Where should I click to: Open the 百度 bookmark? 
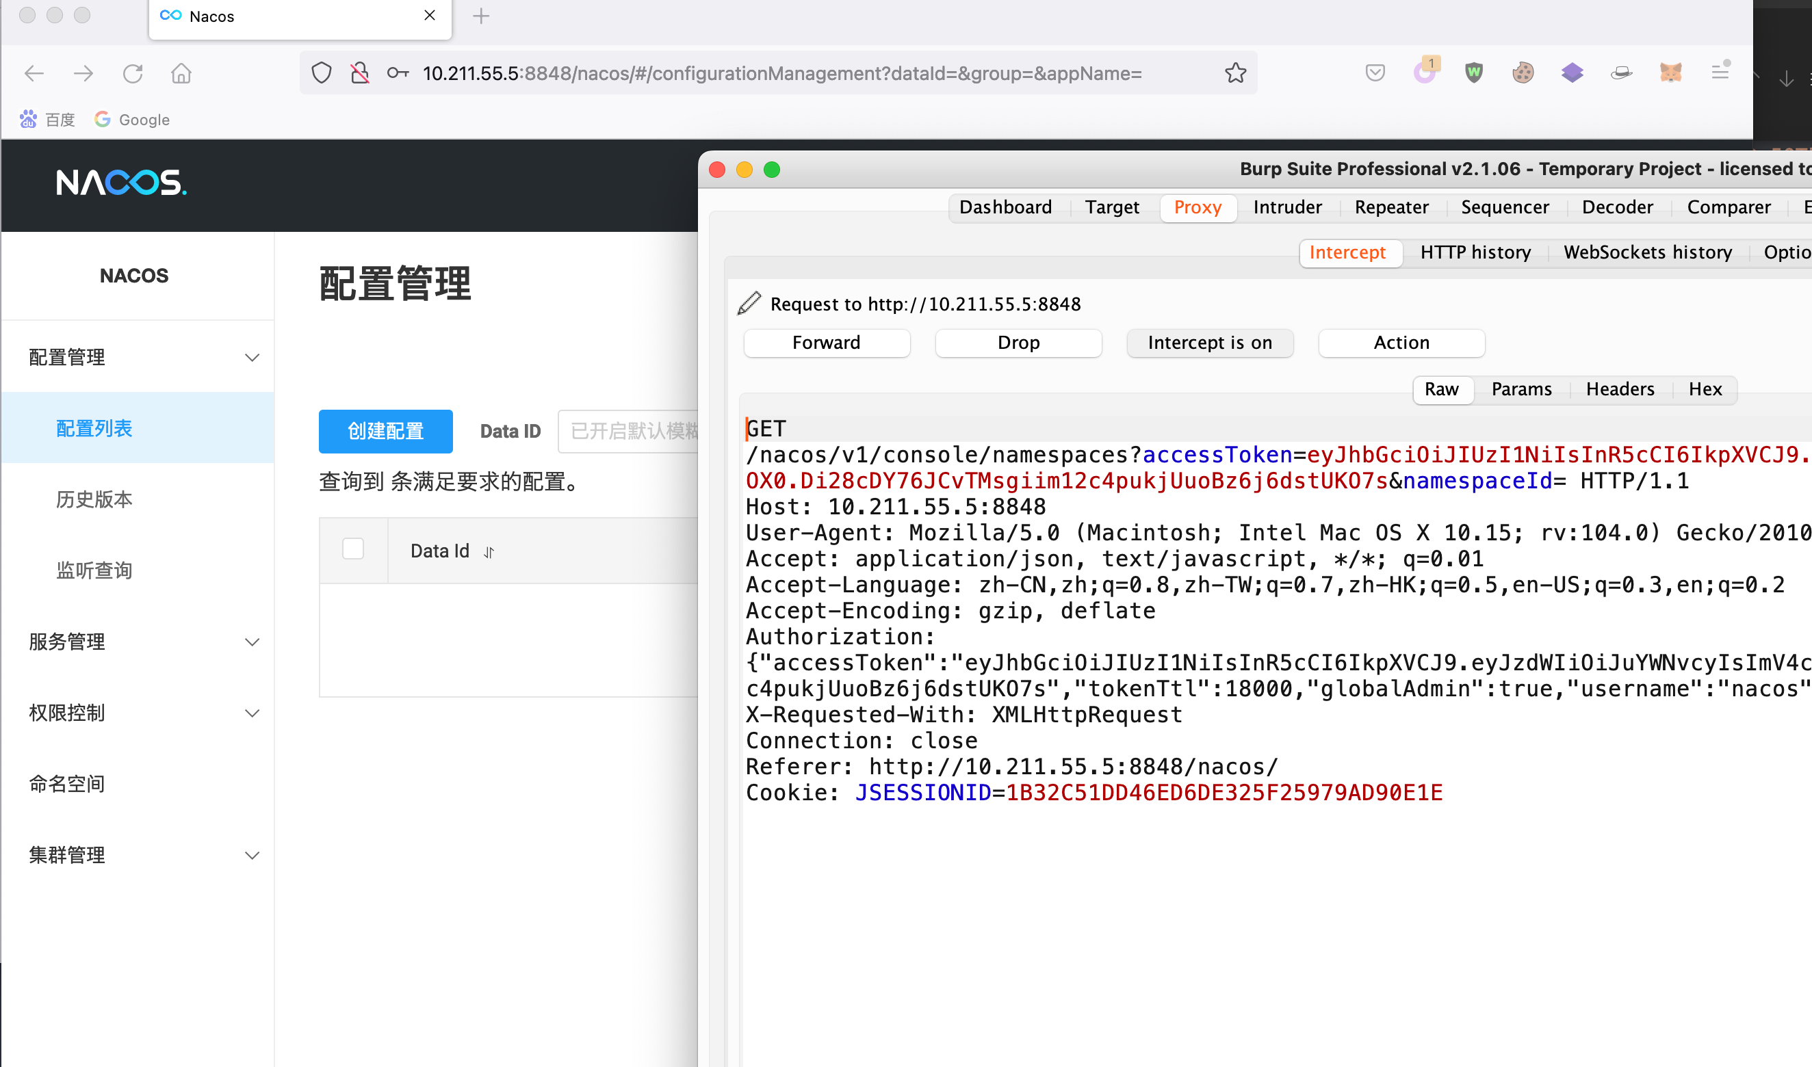pos(47,120)
